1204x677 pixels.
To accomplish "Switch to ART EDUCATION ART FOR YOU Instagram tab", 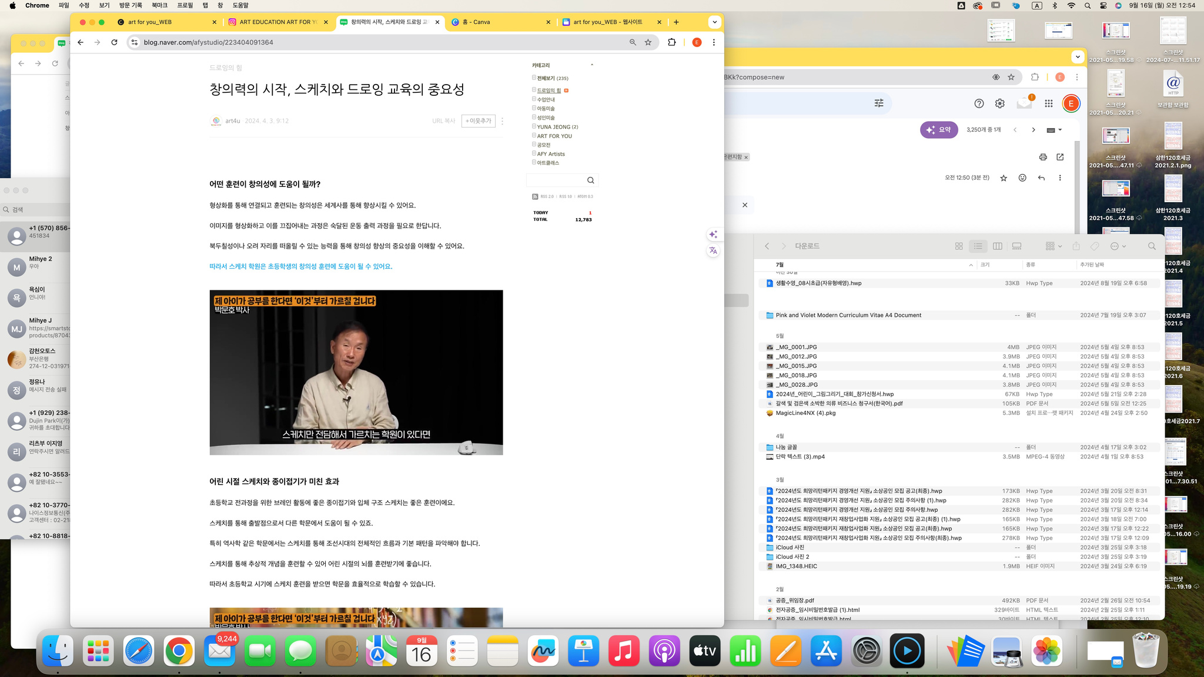I will (277, 22).
